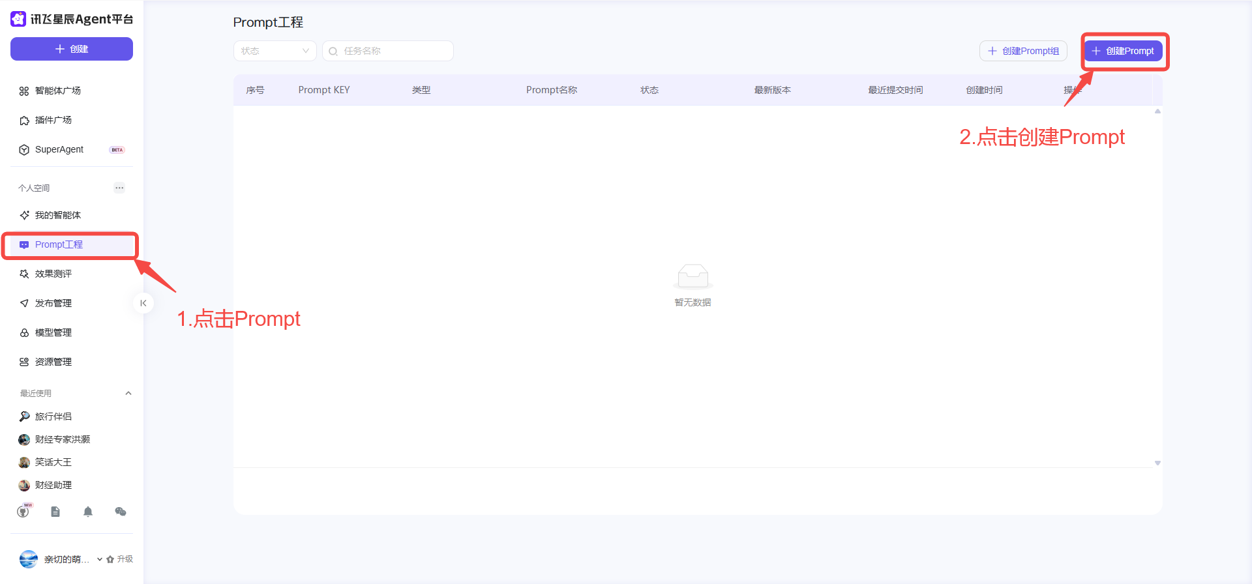Select SuperAgent in the sidebar

(59, 149)
